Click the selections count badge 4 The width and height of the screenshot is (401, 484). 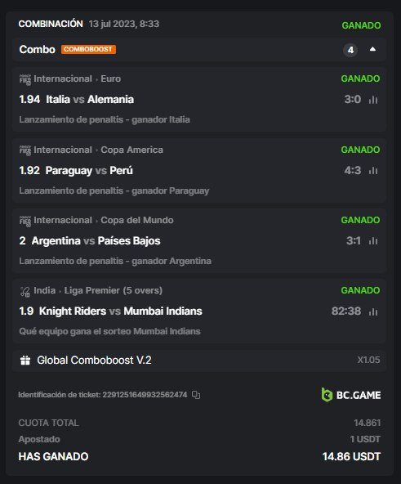coord(350,50)
